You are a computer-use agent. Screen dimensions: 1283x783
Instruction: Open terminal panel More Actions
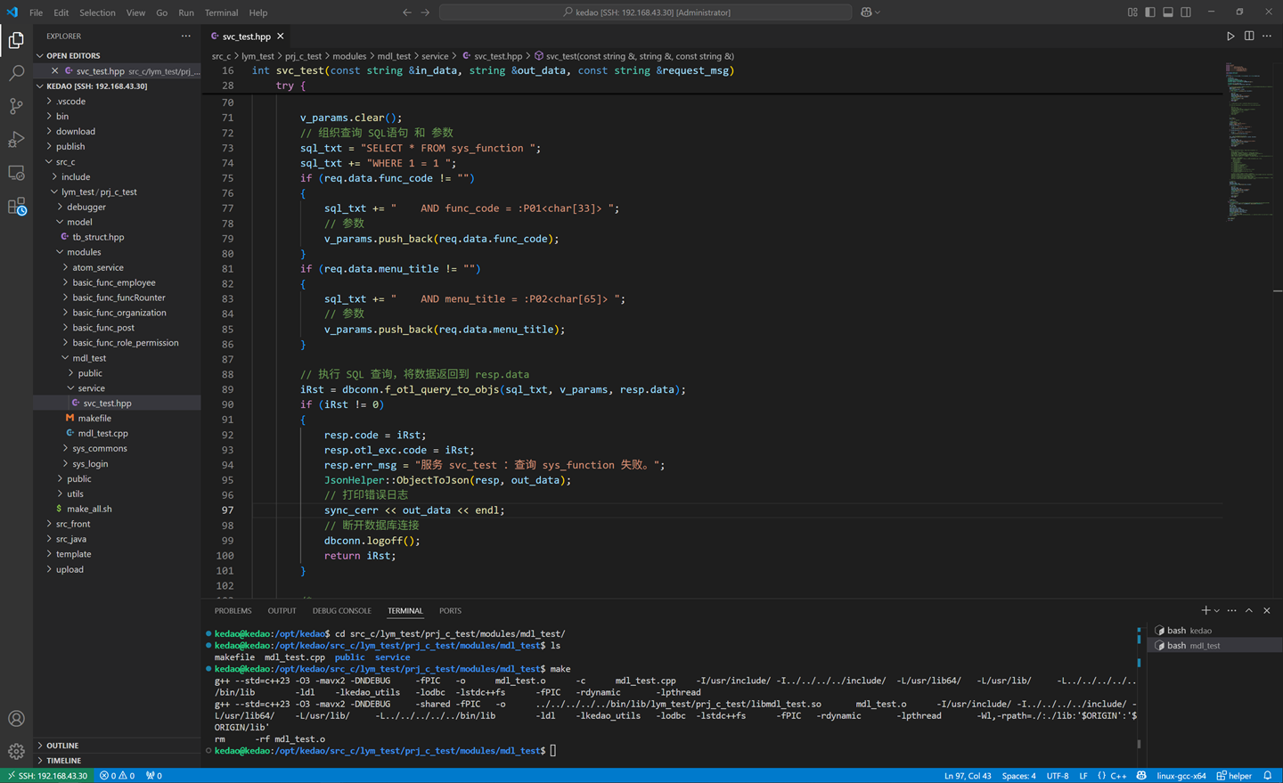click(1232, 610)
